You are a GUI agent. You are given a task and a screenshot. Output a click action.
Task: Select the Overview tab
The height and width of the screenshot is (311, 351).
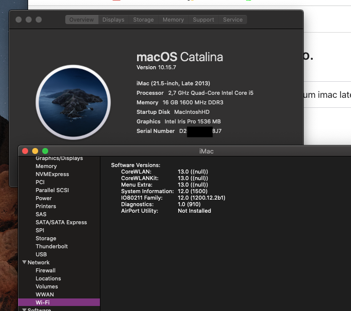(81, 20)
